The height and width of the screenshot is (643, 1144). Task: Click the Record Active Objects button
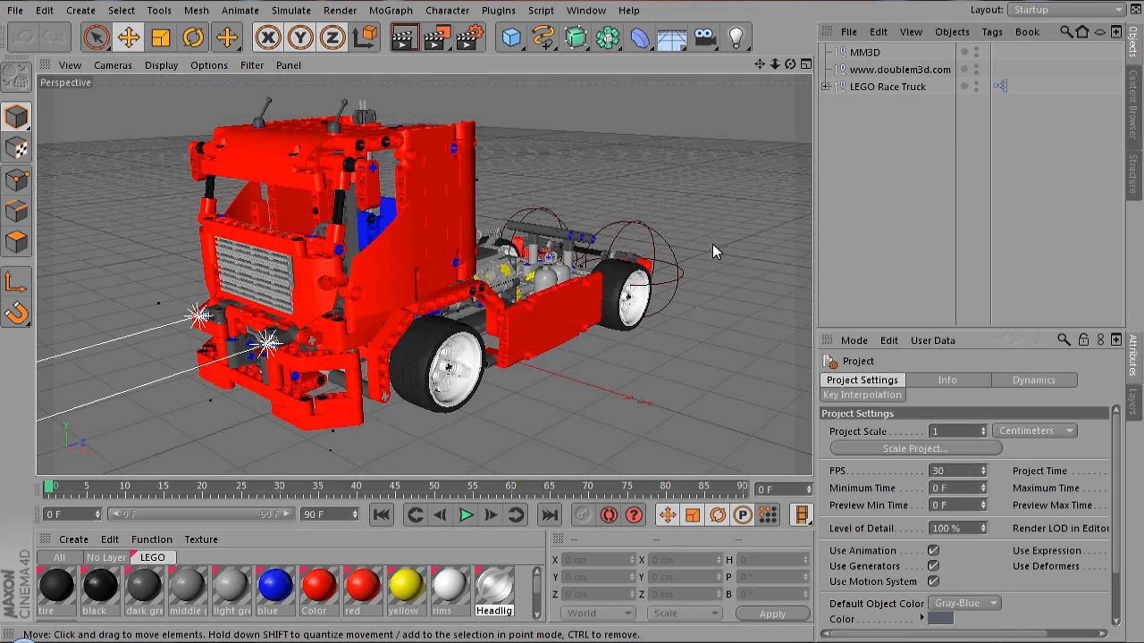click(583, 515)
